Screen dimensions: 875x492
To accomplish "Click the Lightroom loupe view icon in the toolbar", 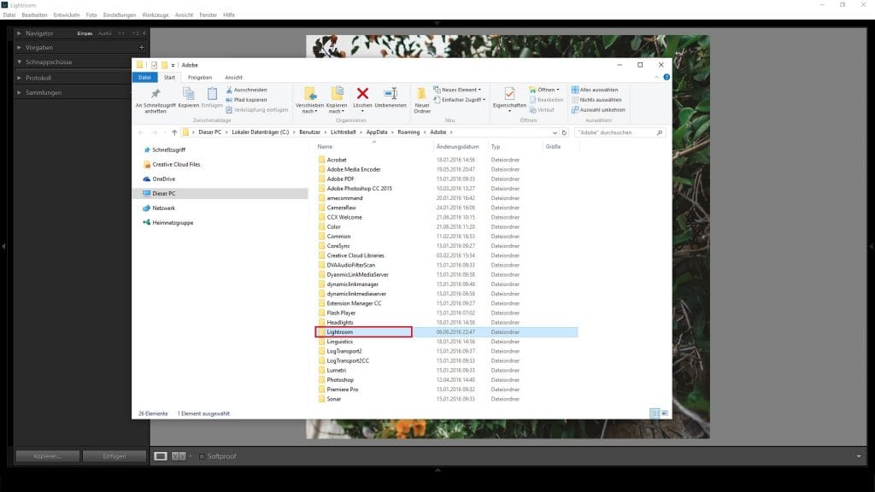I will (160, 456).
